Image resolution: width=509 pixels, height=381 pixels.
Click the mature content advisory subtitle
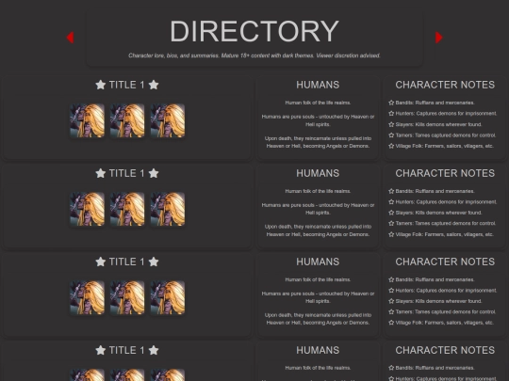click(x=254, y=56)
